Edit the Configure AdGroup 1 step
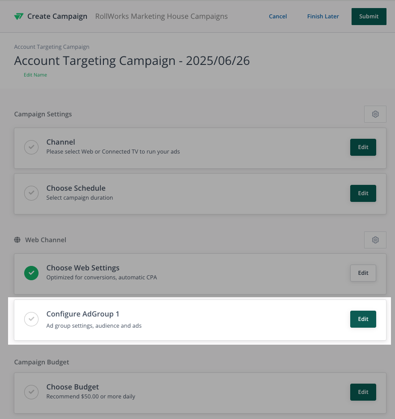This screenshot has width=395, height=419. [363, 319]
